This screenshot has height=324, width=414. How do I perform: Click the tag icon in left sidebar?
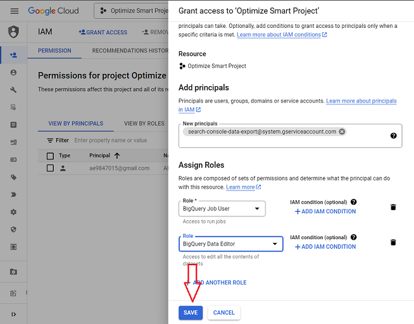point(14,177)
